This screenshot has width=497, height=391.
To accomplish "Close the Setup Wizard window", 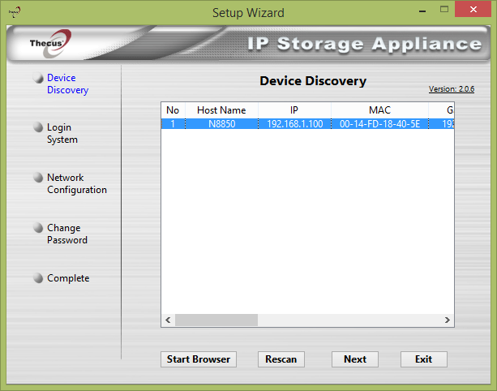I will 473,9.
